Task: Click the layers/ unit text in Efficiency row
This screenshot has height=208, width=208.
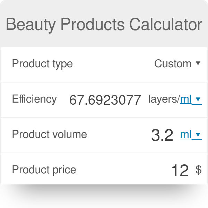Action: 164,99
